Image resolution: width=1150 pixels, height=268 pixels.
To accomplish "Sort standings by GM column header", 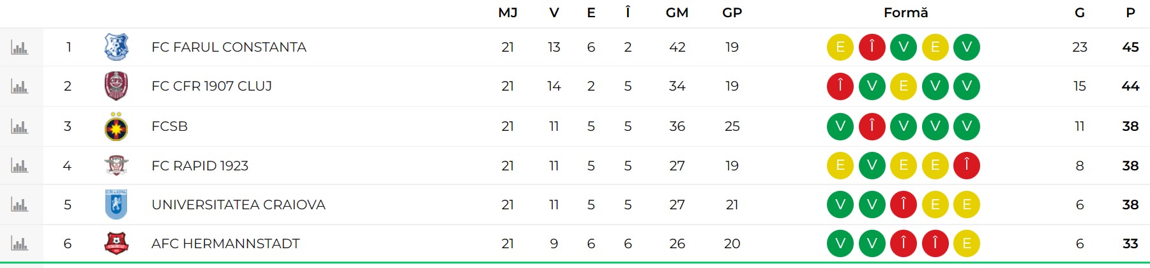I will tap(677, 13).
